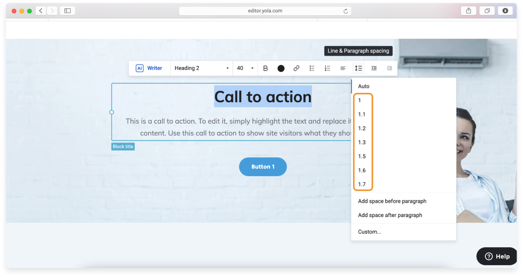This screenshot has width=523, height=277.
Task: Set line spacing to 1.5
Action: point(362,156)
